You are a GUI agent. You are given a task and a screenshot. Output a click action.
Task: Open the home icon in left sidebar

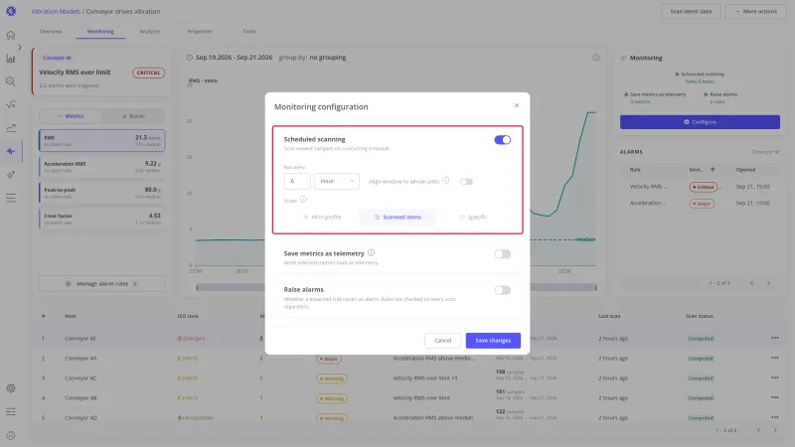(x=11, y=36)
